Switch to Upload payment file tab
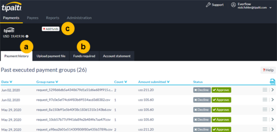 (x=51, y=56)
